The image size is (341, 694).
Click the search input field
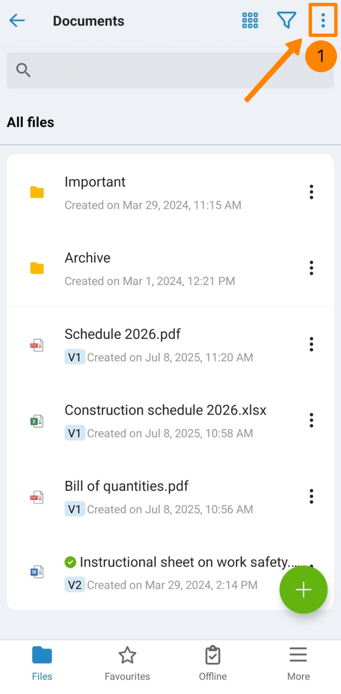pyautogui.click(x=170, y=71)
